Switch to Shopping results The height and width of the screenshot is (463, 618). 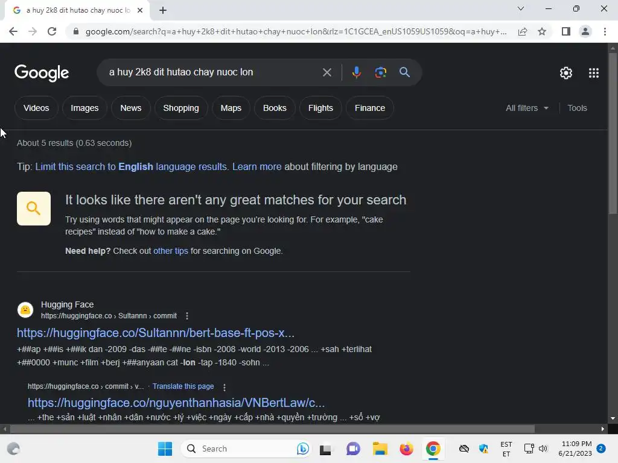click(181, 108)
